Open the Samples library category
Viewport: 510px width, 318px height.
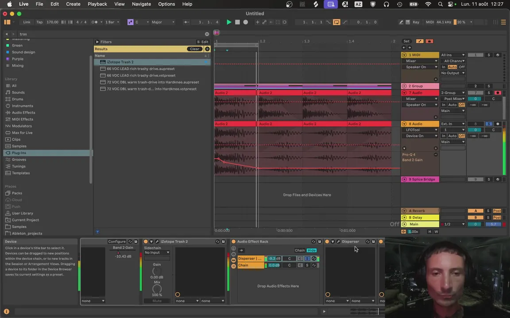(x=19, y=146)
